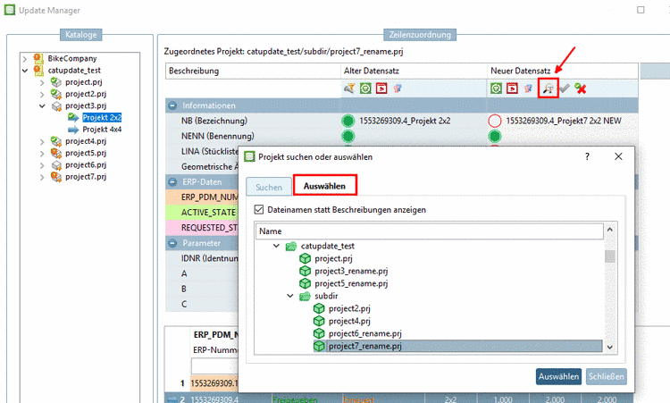This screenshot has height=403, width=670.
Task: Select Projekt 2x2 in the Kataloge tree
Action: 102,118
